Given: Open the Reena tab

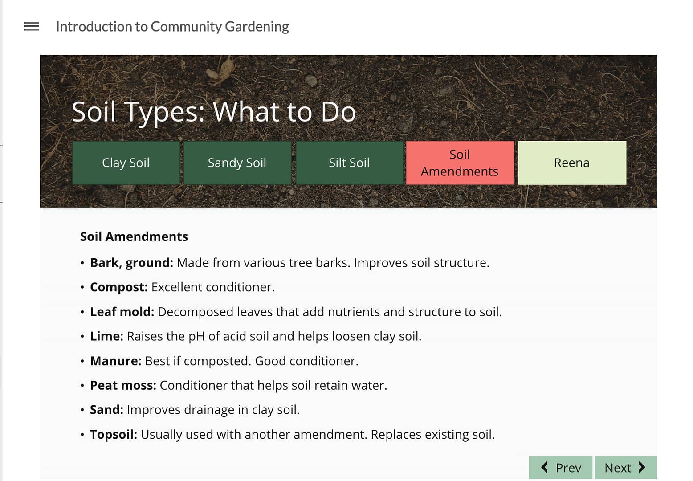Looking at the screenshot, I should (x=572, y=163).
